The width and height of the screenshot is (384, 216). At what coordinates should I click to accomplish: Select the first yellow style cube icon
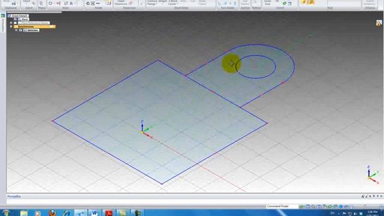tap(304, 2)
